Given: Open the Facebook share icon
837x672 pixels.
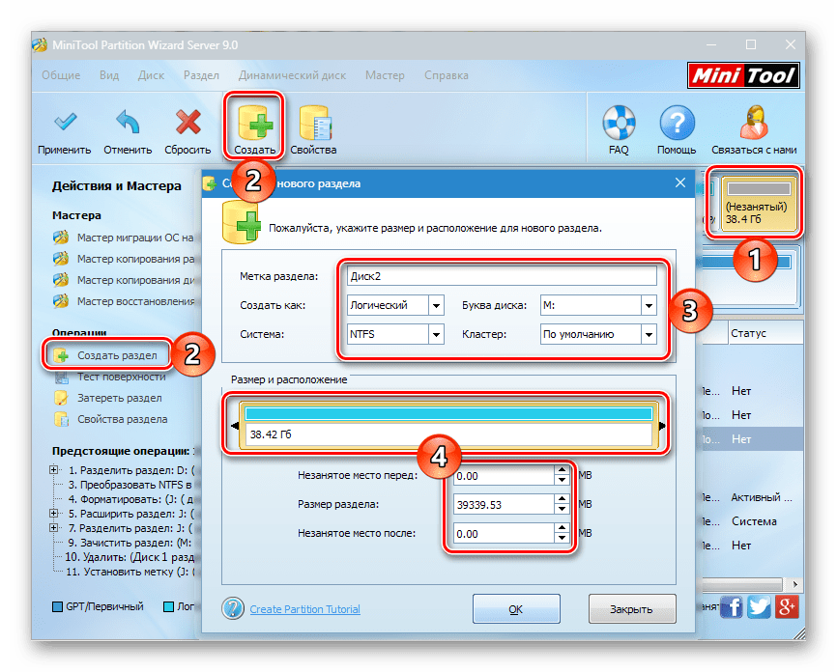Looking at the screenshot, I should pyautogui.click(x=732, y=606).
